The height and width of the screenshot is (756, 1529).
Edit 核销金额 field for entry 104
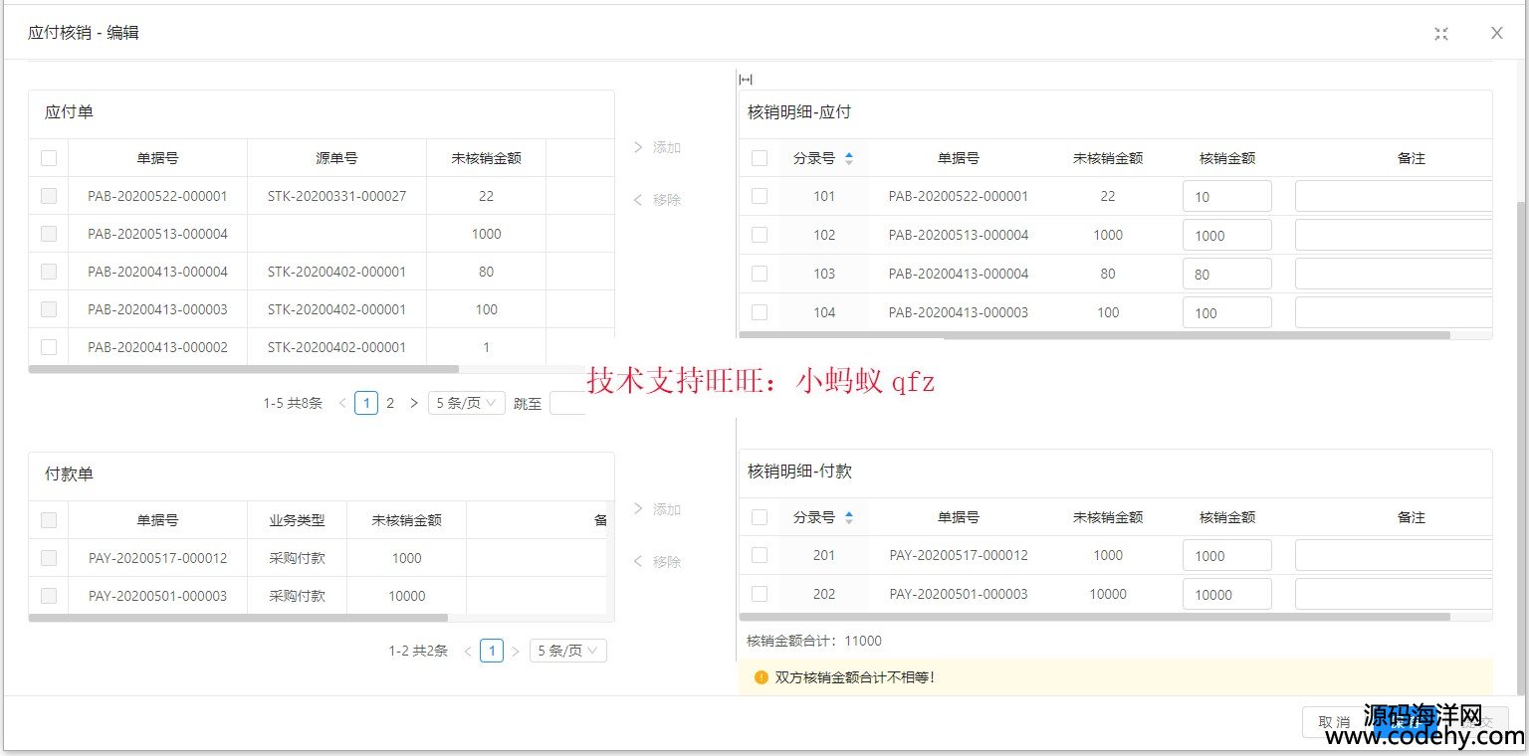click(1227, 312)
